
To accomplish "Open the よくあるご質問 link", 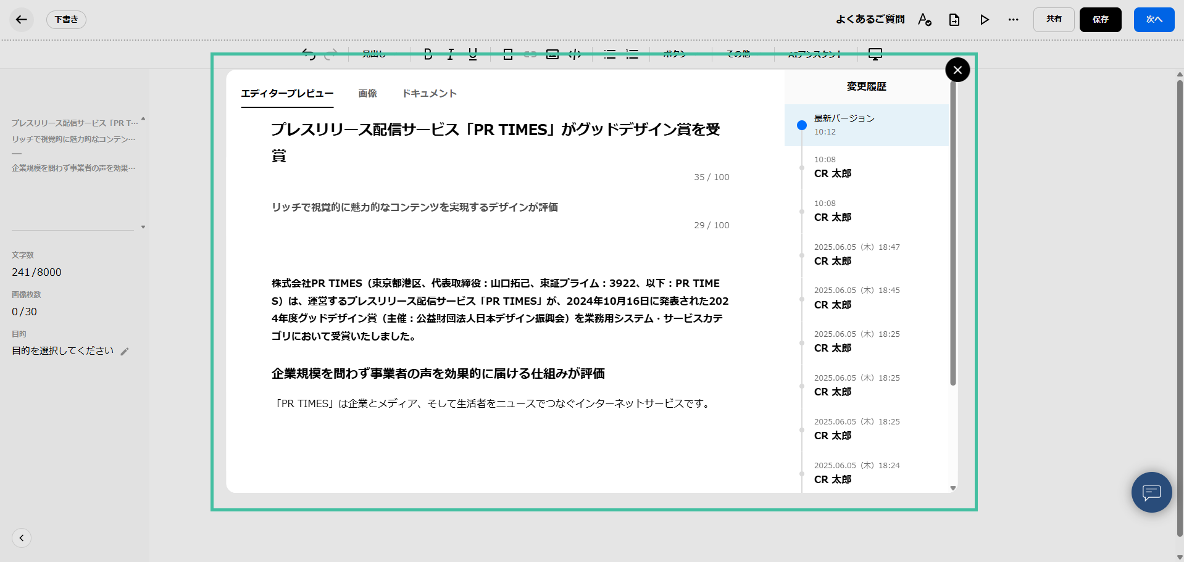I will pyautogui.click(x=870, y=20).
